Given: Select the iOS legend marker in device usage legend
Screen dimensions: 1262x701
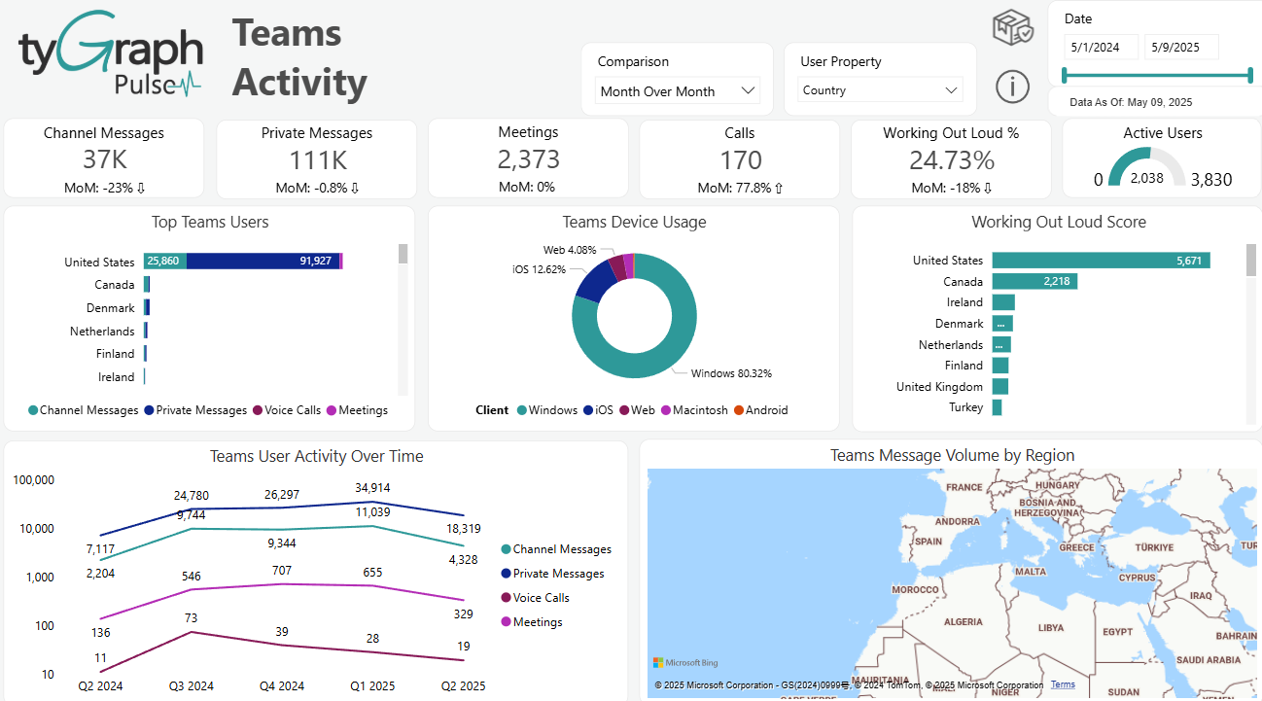Looking at the screenshot, I should pyautogui.click(x=587, y=410).
